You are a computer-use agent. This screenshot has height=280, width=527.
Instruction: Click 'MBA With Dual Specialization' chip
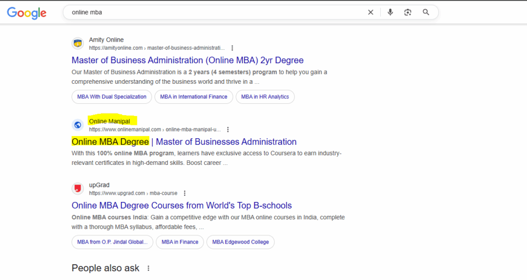tap(112, 97)
